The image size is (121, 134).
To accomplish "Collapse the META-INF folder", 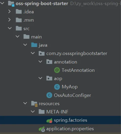I will tap(33, 112).
